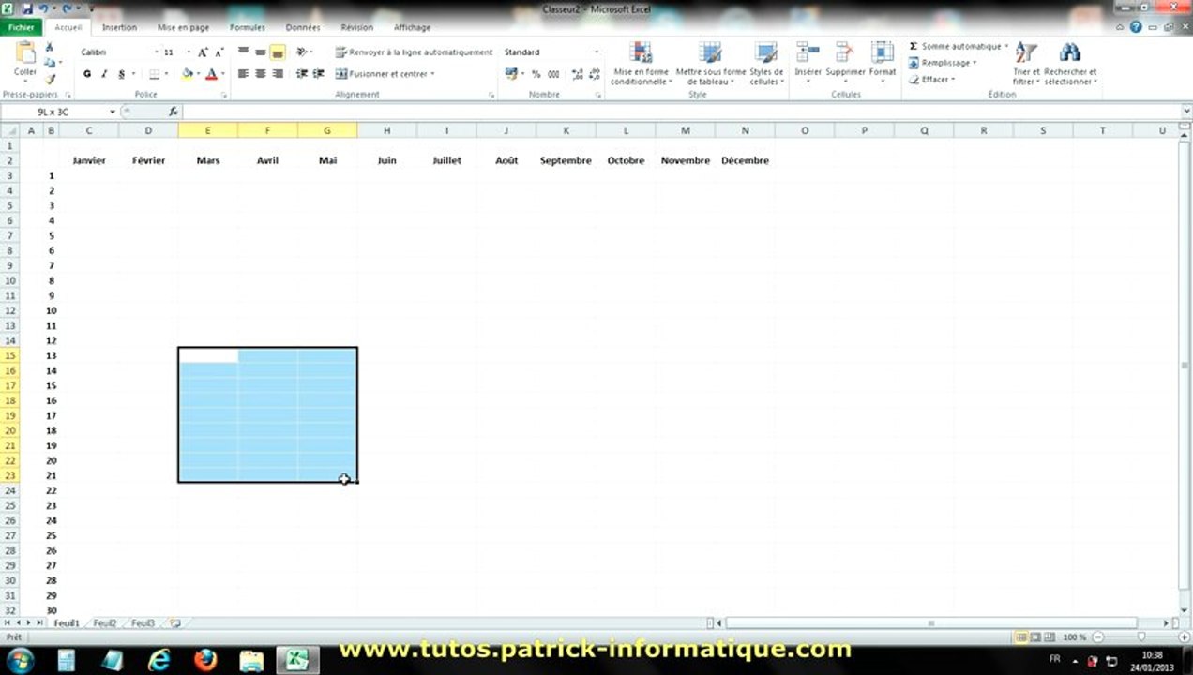Switch to the Formules tab

[248, 27]
